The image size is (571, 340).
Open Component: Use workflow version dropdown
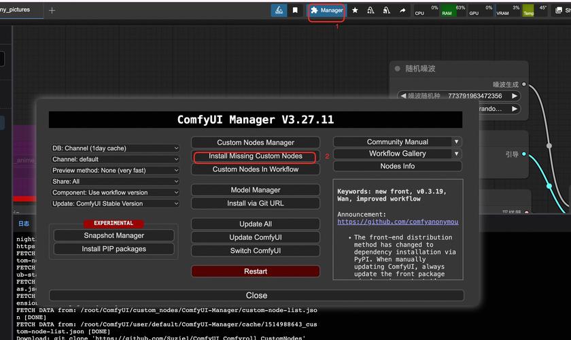pyautogui.click(x=115, y=192)
